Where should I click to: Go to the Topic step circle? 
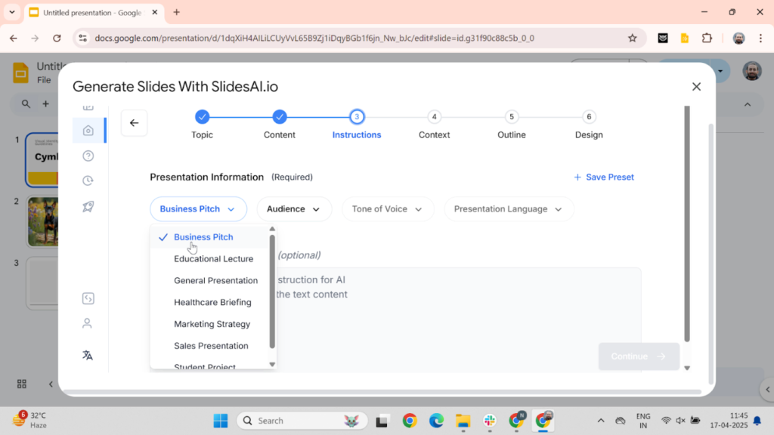click(x=202, y=117)
